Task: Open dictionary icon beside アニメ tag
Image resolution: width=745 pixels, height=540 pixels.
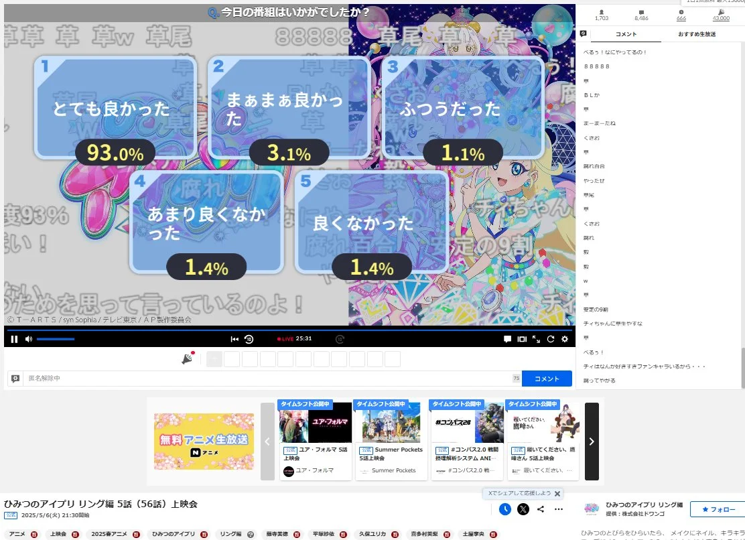Action: 34,534
